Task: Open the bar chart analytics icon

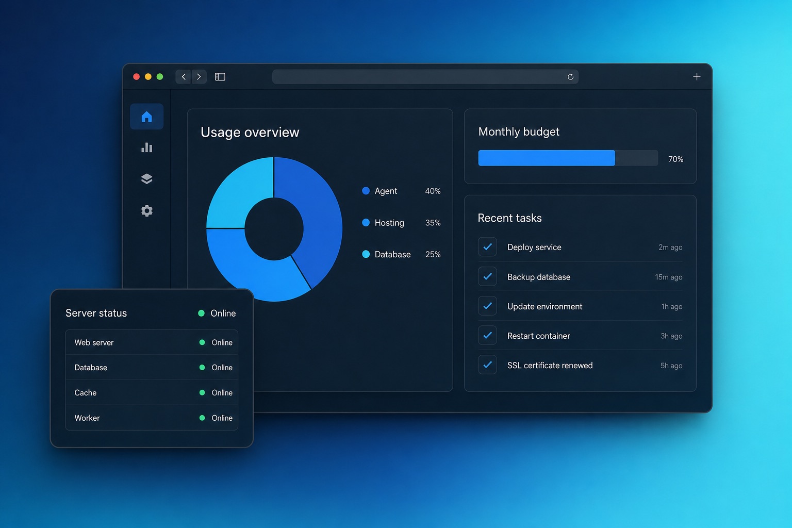Action: pos(147,147)
